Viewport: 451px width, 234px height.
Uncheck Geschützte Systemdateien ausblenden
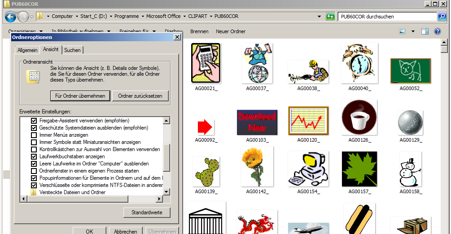click(34, 128)
